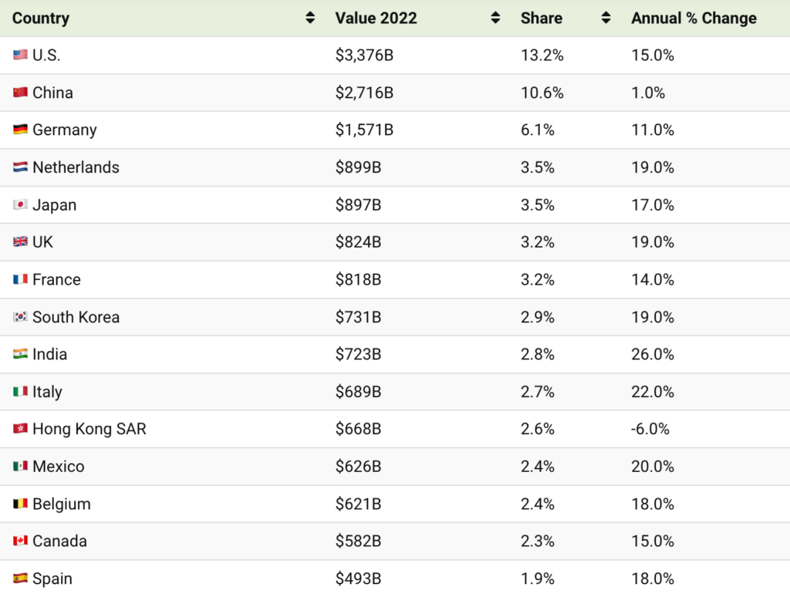Select the India flag icon
This screenshot has height=597, width=790.
(20, 355)
